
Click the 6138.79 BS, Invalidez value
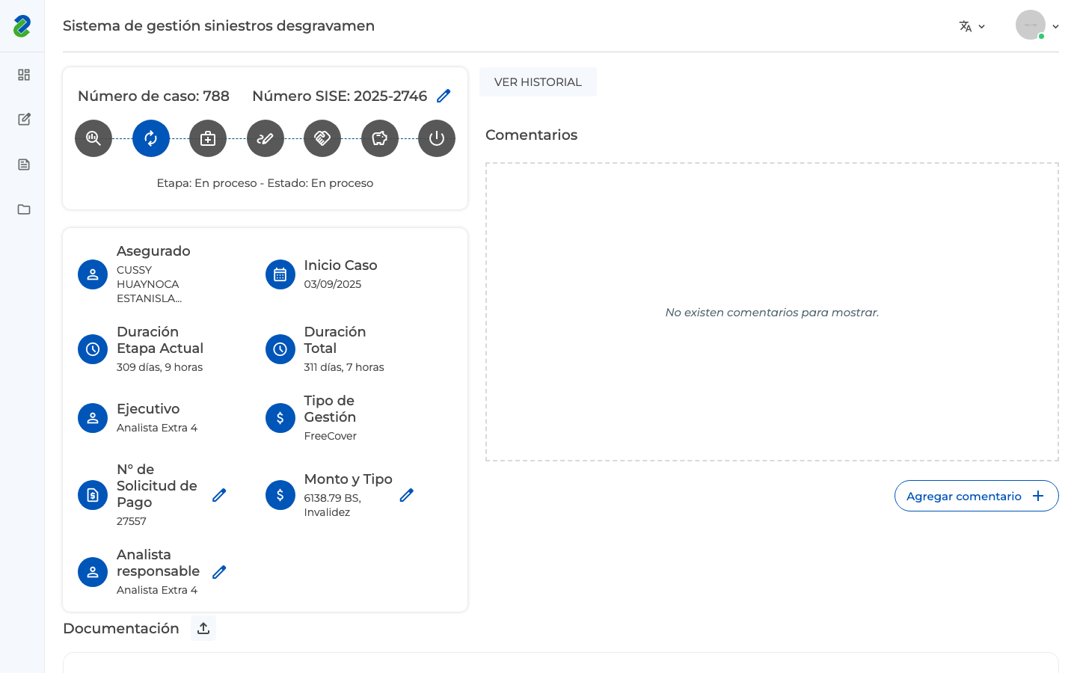[x=333, y=505]
